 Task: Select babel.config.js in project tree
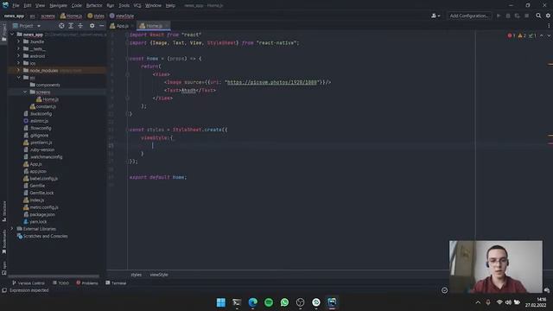click(x=43, y=178)
